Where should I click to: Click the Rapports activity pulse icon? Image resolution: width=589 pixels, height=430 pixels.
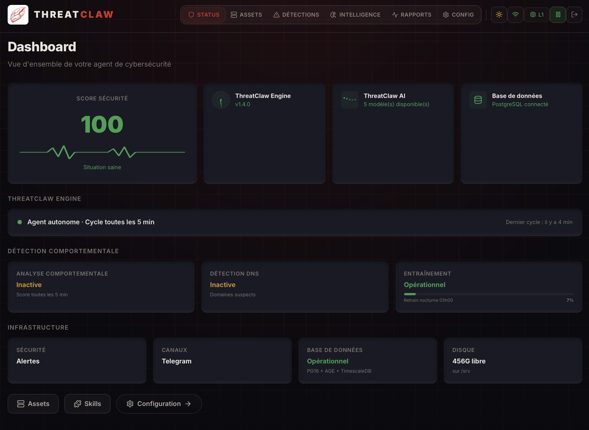(395, 15)
